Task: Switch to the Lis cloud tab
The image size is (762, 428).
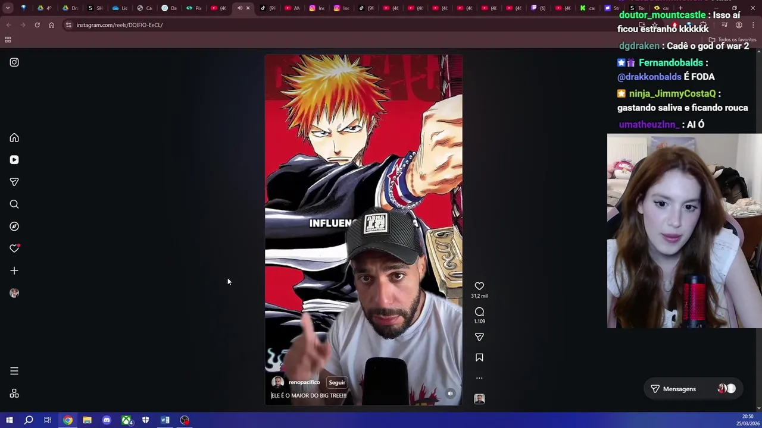Action: coord(120,8)
